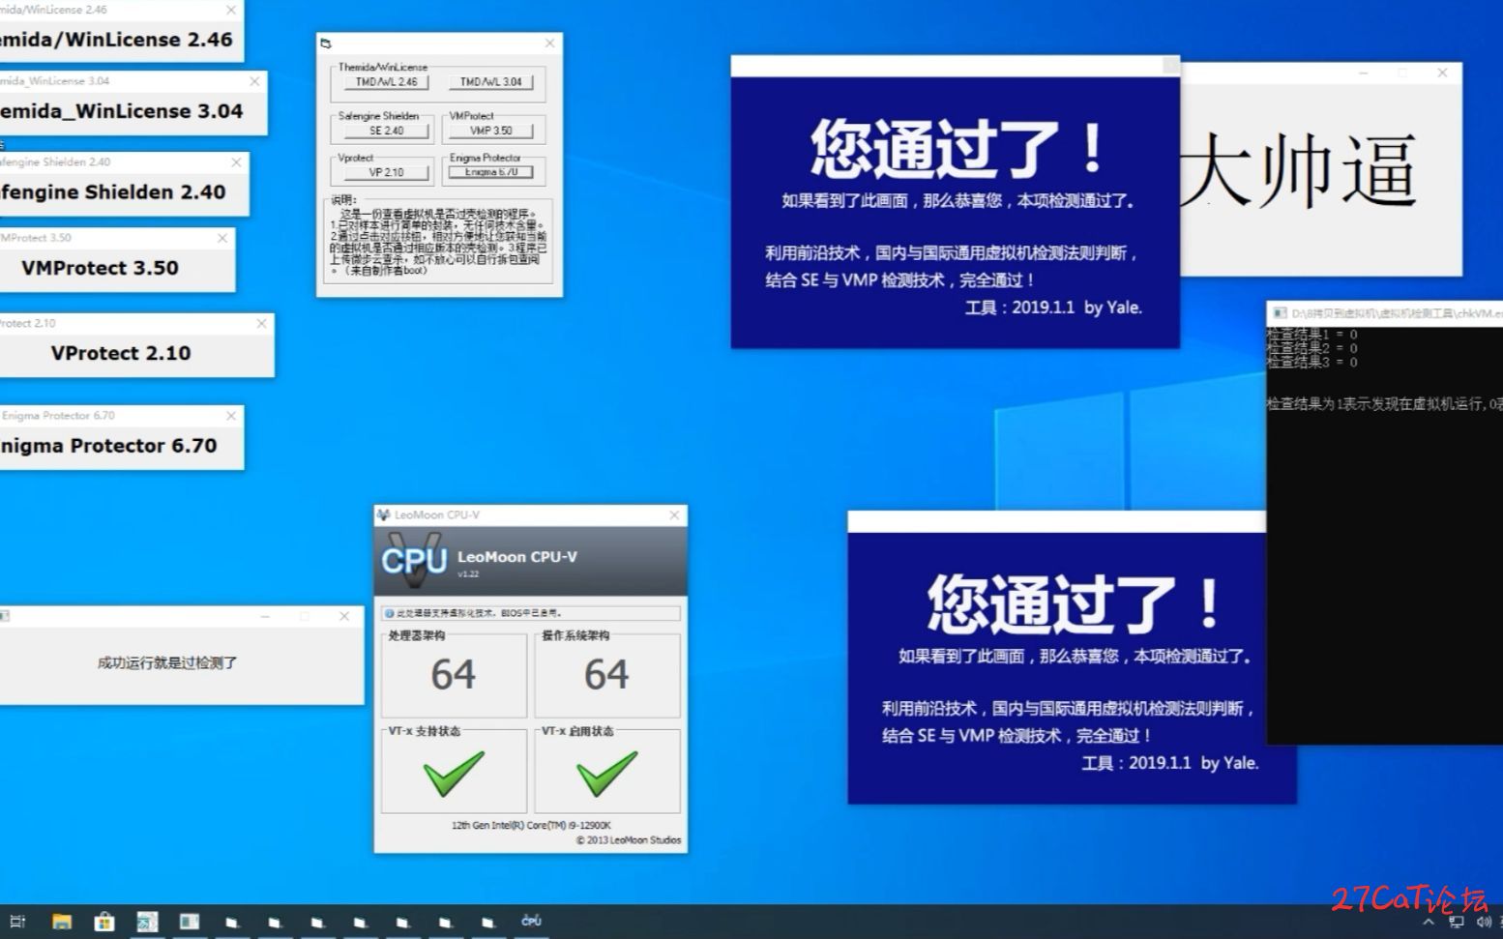Click the VP 2.10 button
The width and height of the screenshot is (1503, 939).
tap(386, 172)
